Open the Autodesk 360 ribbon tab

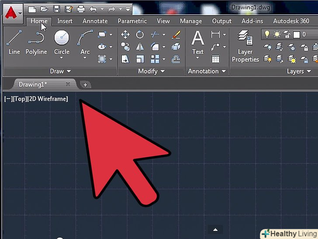point(291,21)
